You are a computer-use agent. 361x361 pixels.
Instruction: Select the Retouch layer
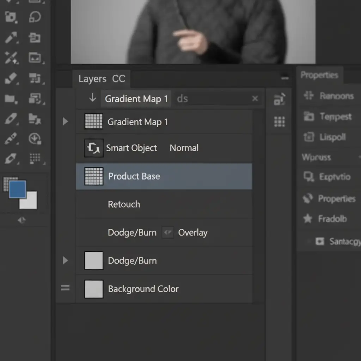click(x=124, y=204)
